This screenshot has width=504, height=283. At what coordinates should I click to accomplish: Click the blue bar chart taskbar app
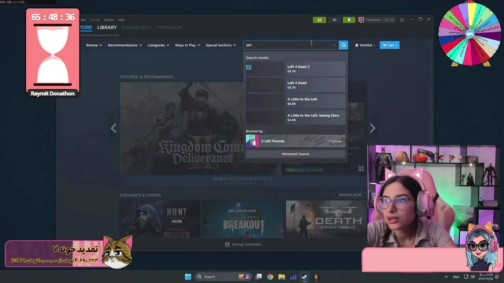coord(293,277)
